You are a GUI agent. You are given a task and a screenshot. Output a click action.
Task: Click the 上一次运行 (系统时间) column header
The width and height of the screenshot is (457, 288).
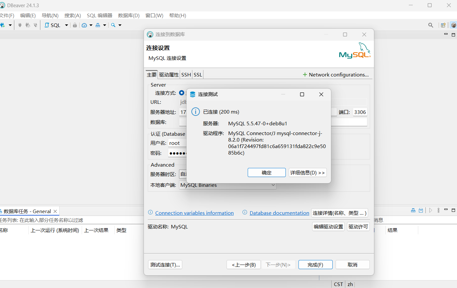point(55,230)
